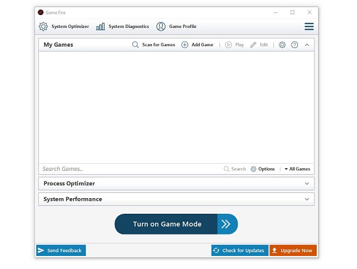Open My Games settings gear icon
Screen dimensions: 357x269
tap(282, 45)
